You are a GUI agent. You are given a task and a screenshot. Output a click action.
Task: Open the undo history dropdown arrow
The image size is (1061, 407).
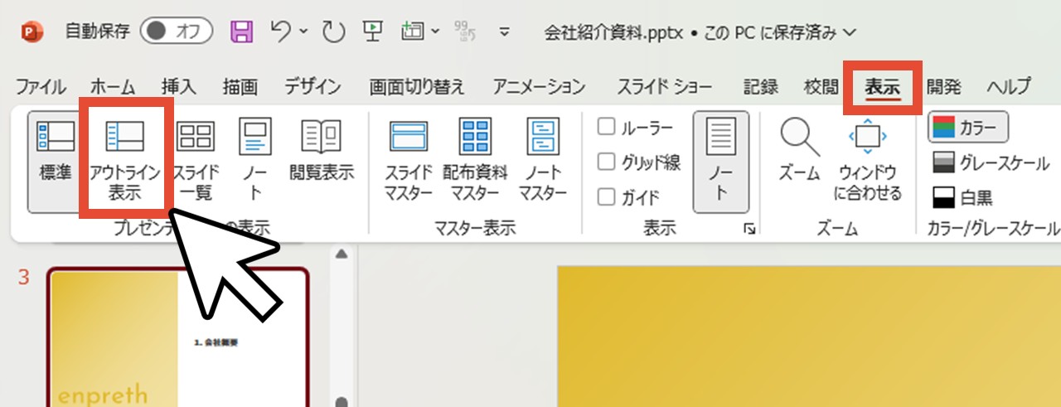tap(303, 32)
